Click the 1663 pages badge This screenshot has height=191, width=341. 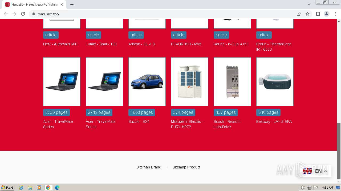[142, 112]
